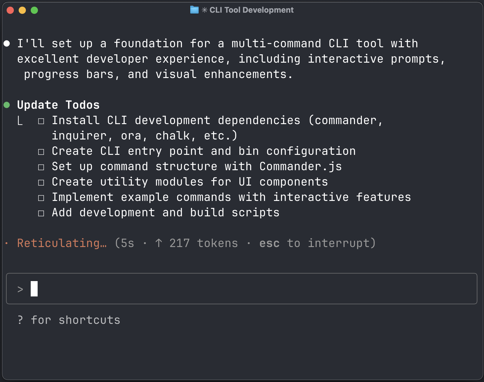Click the white block cursor in the input
Viewport: 484px width, 382px height.
pyautogui.click(x=34, y=289)
